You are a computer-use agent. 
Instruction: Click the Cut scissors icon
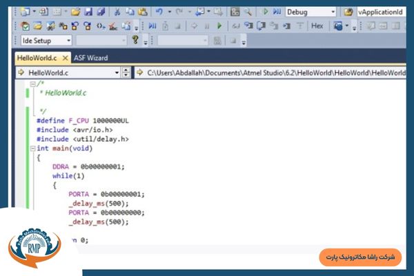click(118, 12)
